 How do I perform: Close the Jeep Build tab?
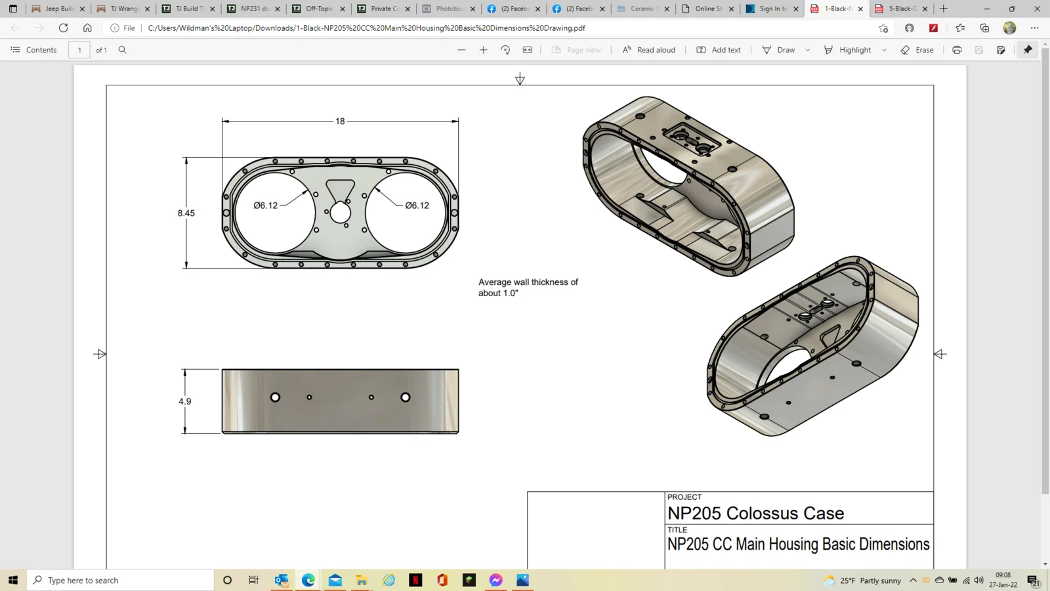click(x=82, y=9)
